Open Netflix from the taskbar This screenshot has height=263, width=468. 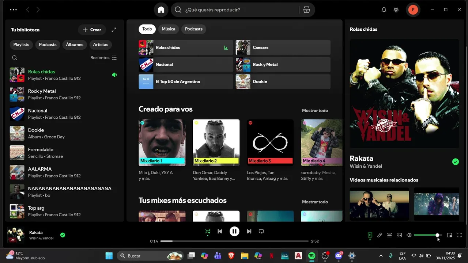(271, 256)
